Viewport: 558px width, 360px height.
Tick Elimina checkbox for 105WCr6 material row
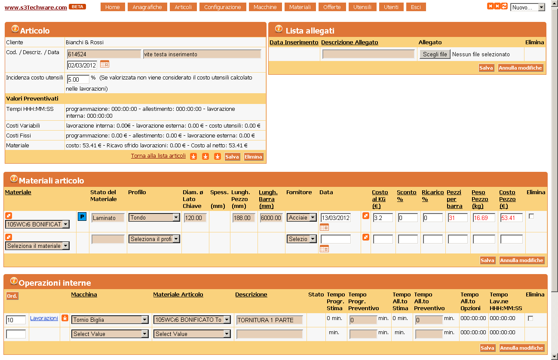[x=531, y=216]
